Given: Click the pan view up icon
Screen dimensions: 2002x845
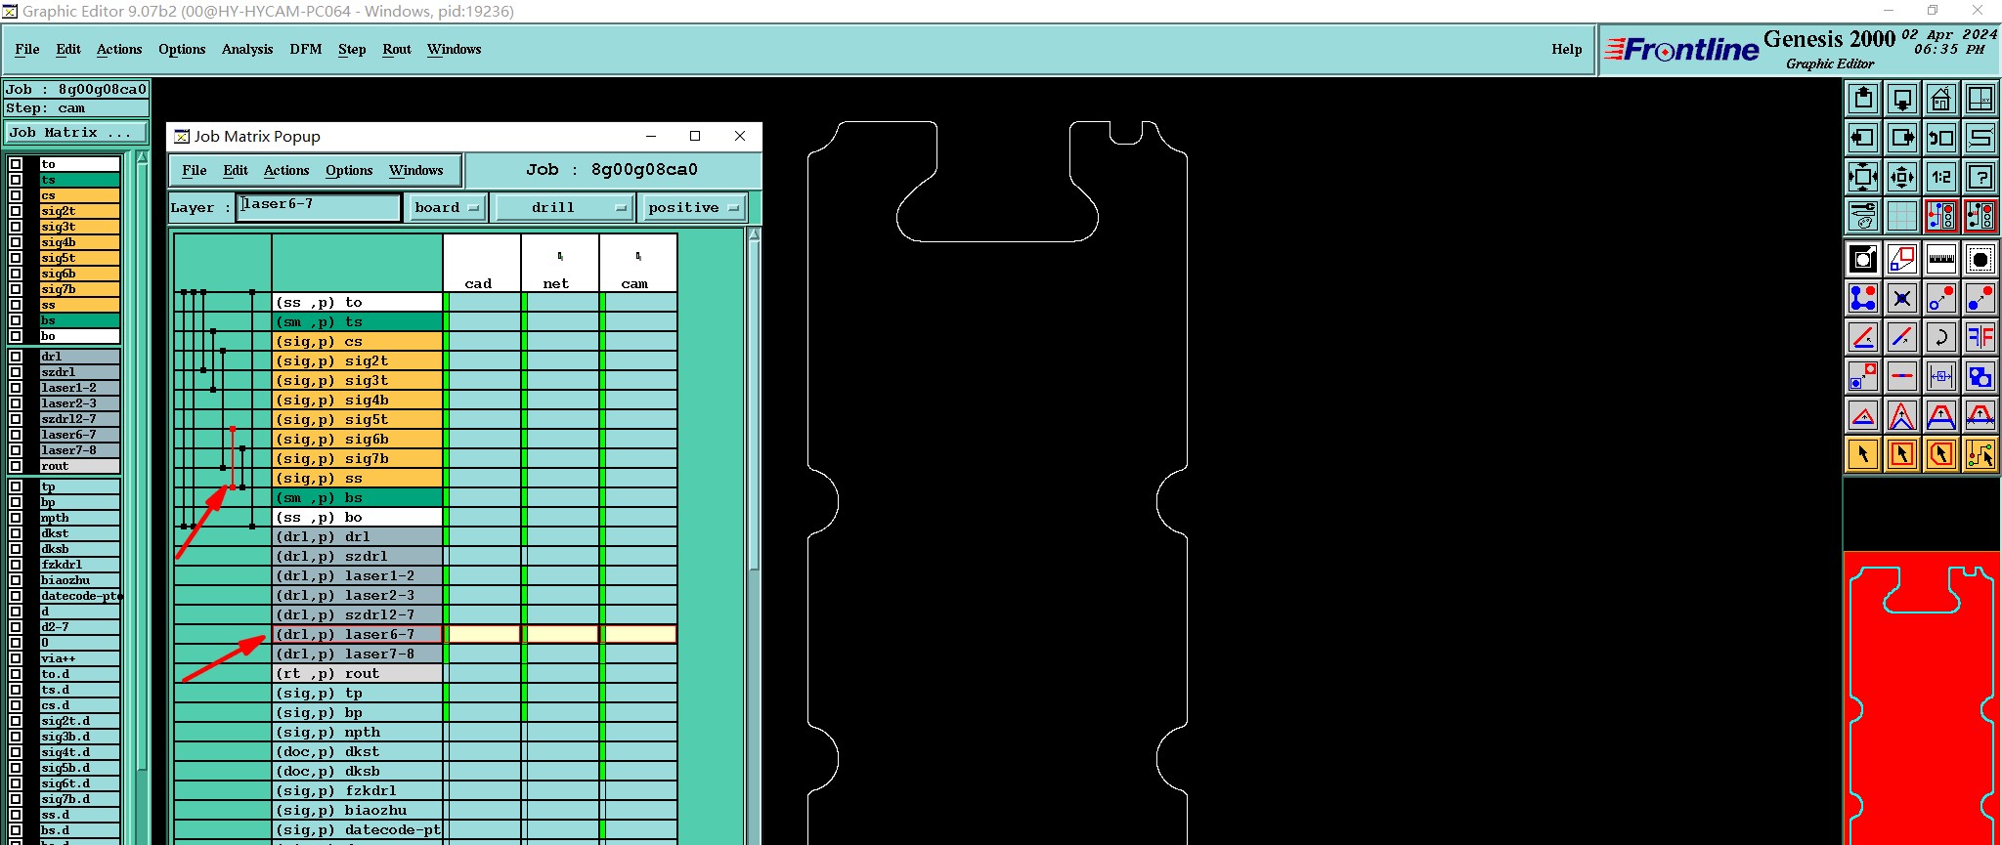Looking at the screenshot, I should coord(1863,99).
